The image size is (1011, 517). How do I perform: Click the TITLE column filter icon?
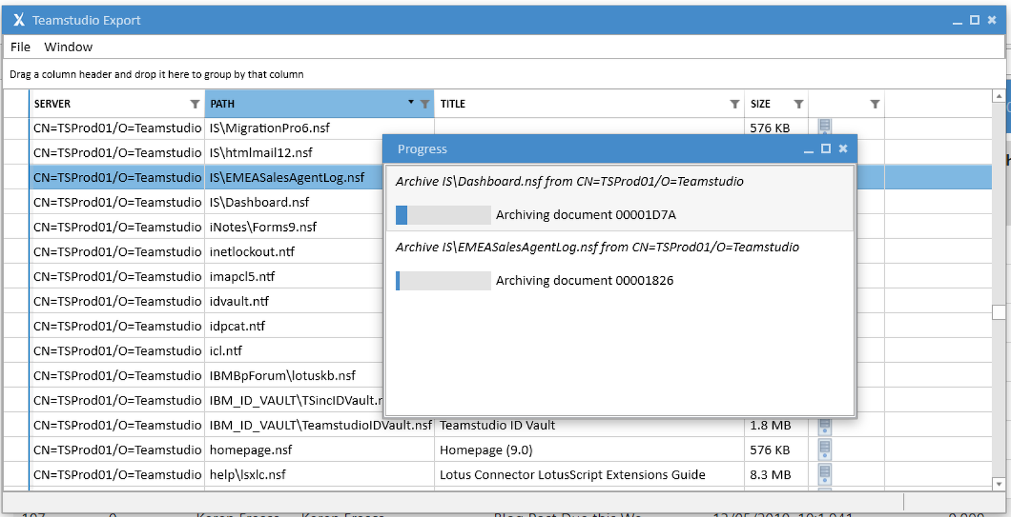coord(735,104)
